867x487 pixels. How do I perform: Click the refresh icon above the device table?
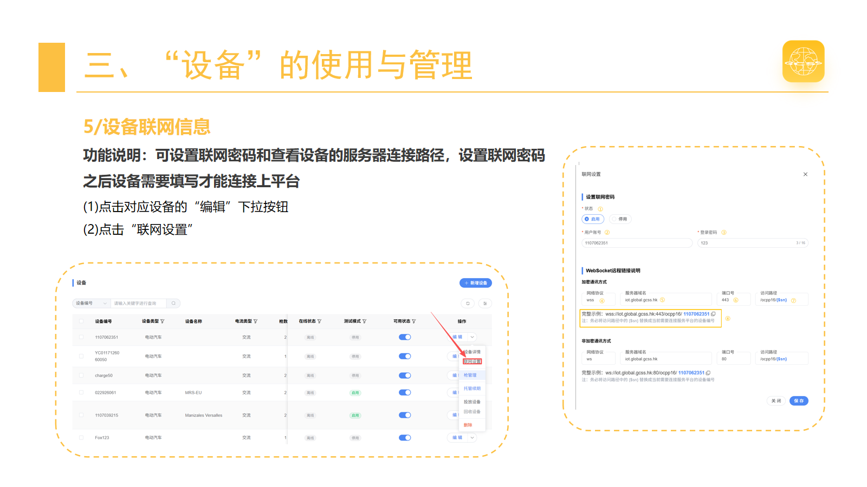tap(468, 304)
